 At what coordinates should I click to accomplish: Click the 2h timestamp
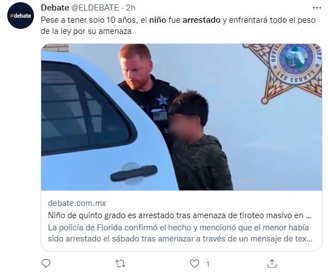(130, 8)
